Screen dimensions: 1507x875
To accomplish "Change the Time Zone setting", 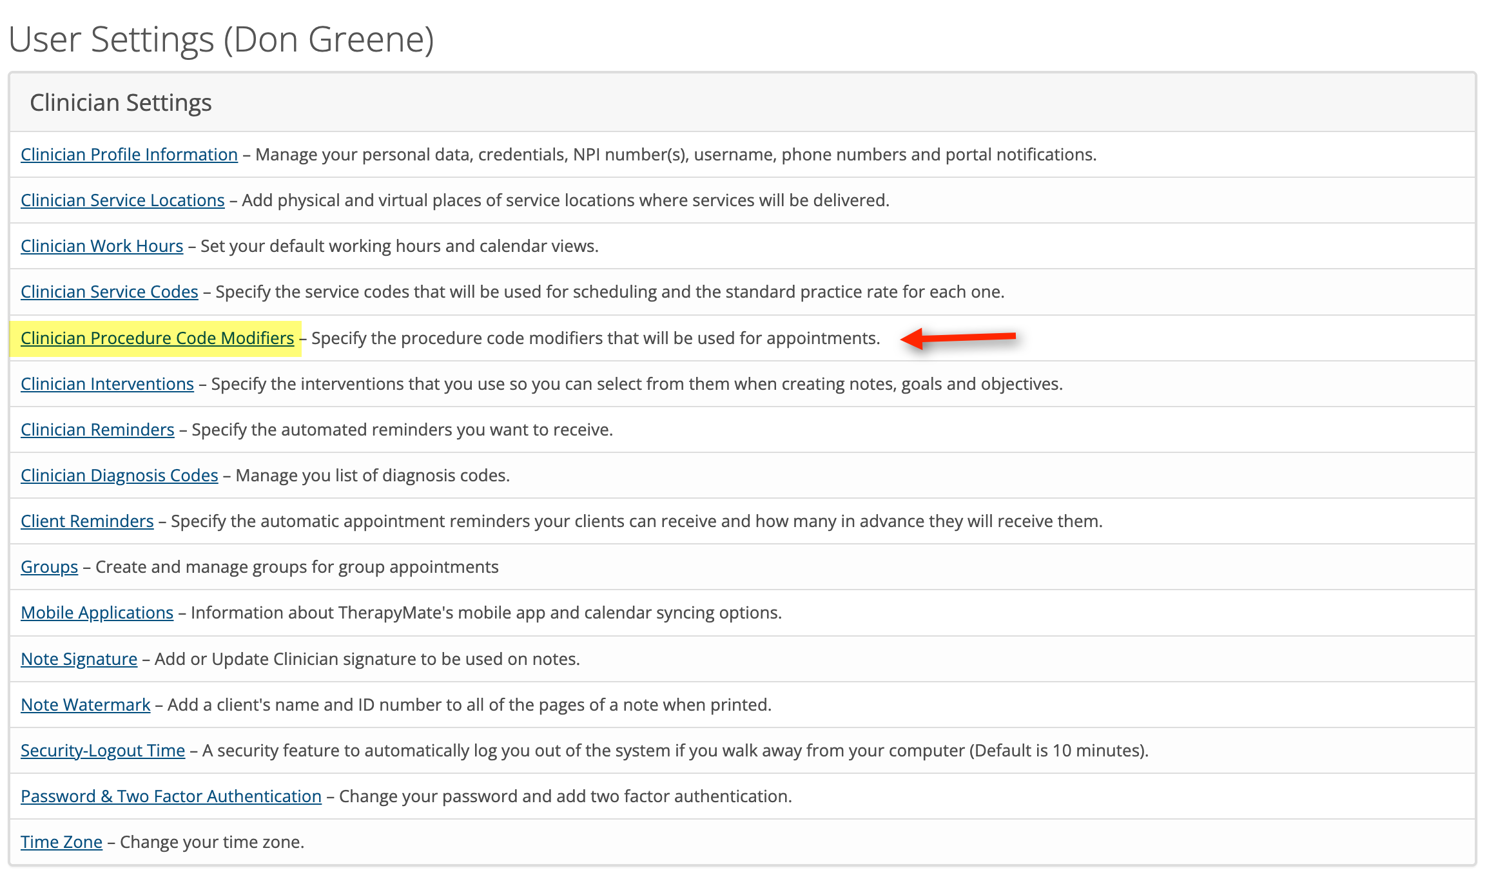I will point(61,842).
